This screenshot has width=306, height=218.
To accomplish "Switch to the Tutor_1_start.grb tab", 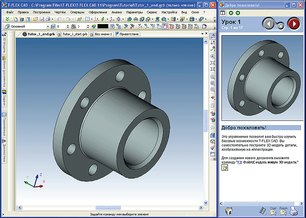I will [72, 34].
